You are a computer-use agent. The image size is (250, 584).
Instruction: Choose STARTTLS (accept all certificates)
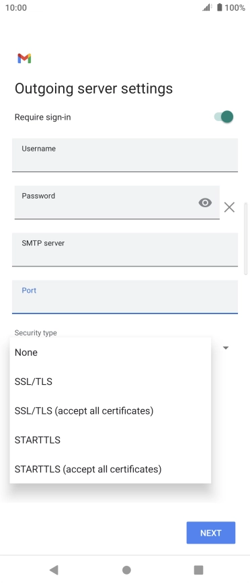[x=110, y=469]
